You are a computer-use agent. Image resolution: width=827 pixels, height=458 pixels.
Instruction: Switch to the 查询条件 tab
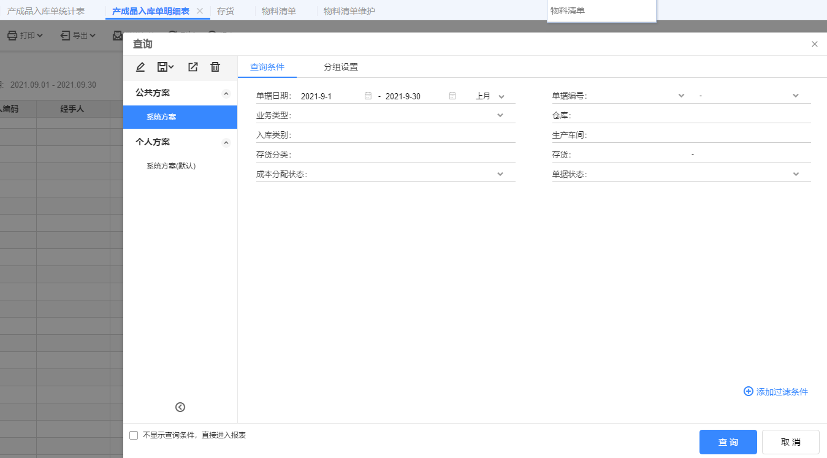(267, 67)
